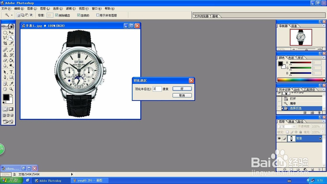This screenshot has height=184, width=327.
Task: Cancel the feather dialog with 取消
Action: coord(182,96)
